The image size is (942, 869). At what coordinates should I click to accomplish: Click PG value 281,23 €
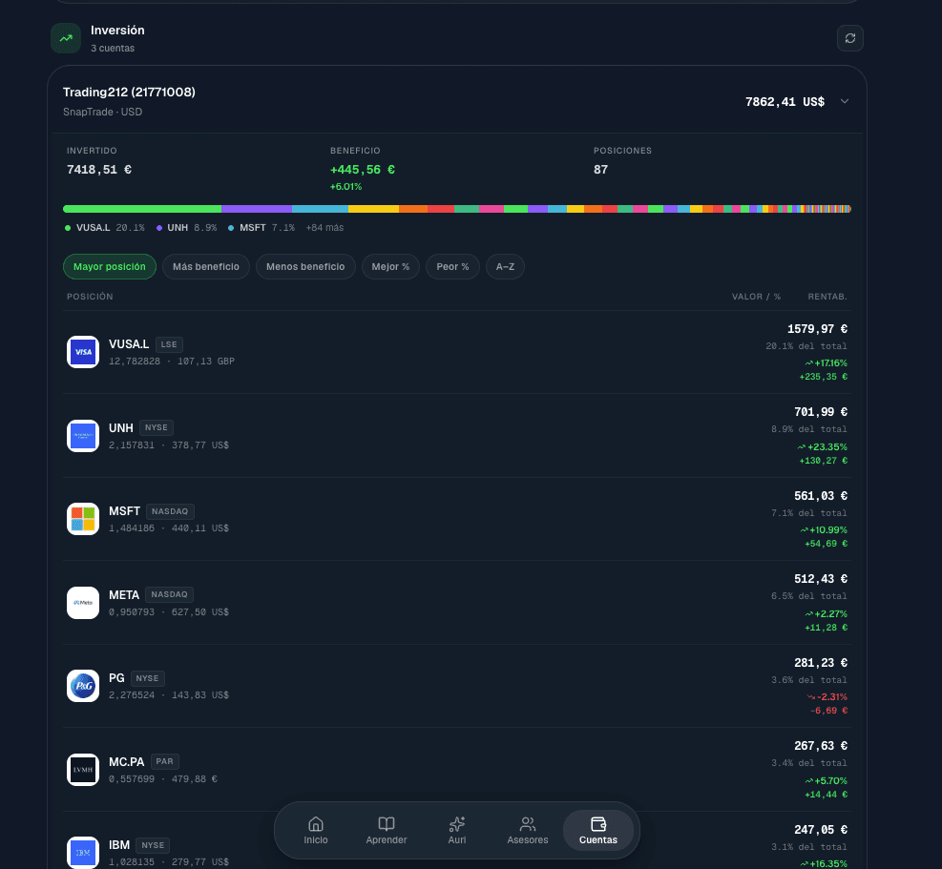click(x=821, y=663)
